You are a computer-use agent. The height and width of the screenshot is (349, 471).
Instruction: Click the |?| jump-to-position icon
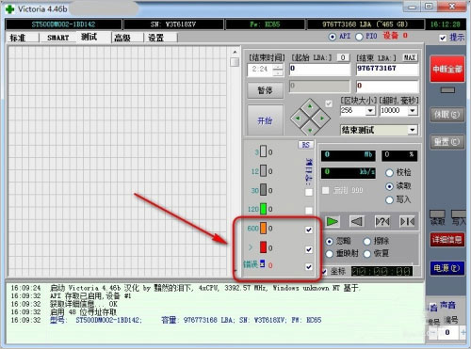tap(382, 221)
